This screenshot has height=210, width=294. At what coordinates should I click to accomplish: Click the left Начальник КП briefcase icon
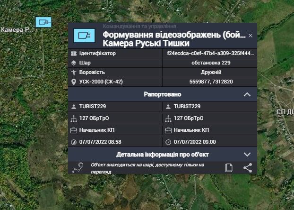[x=74, y=130]
